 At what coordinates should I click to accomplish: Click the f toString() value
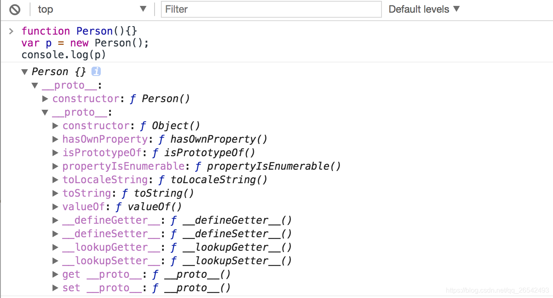click(x=158, y=193)
